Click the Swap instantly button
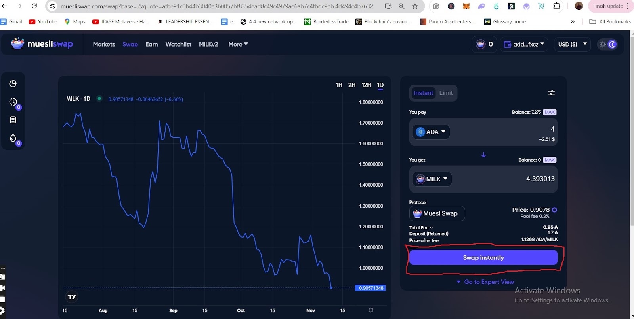634x319 pixels. pos(483,257)
